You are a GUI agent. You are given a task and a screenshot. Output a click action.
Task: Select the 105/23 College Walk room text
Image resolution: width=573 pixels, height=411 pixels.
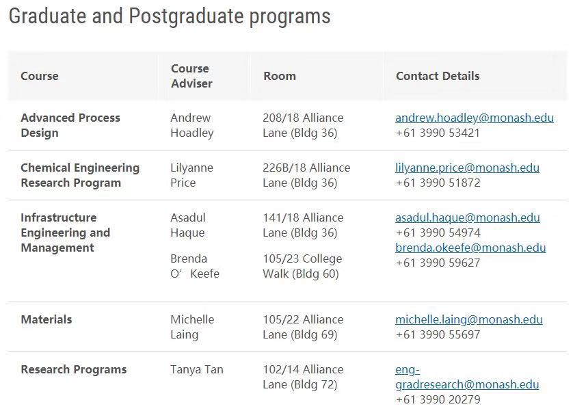click(x=302, y=266)
